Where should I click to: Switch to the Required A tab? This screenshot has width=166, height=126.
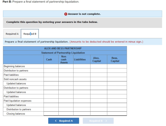pos(12,34)
